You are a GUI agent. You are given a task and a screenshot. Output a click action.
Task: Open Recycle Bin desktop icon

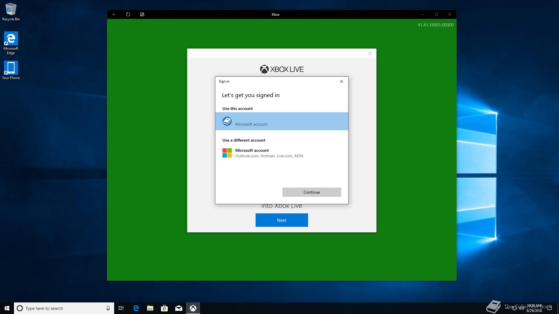[11, 12]
